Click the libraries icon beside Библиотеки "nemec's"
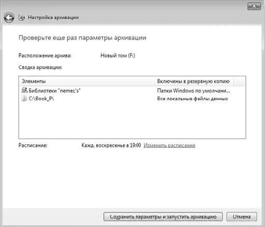 tap(24, 90)
